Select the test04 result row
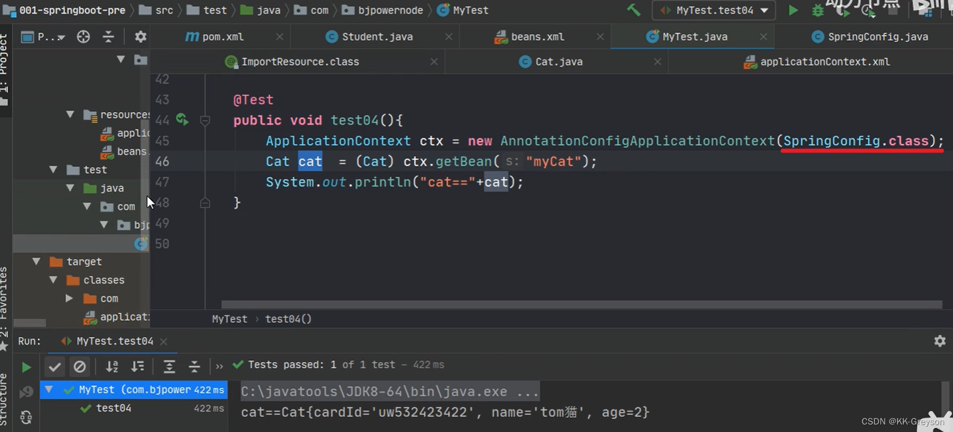 [133, 408]
